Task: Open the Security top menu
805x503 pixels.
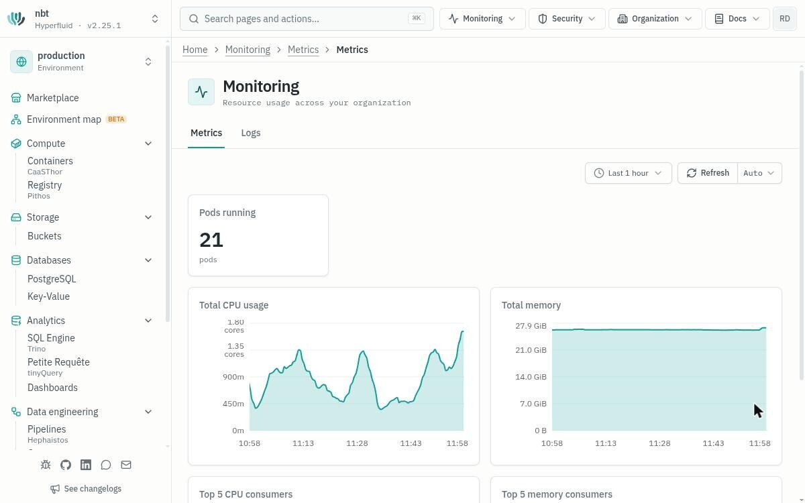Action: [567, 19]
